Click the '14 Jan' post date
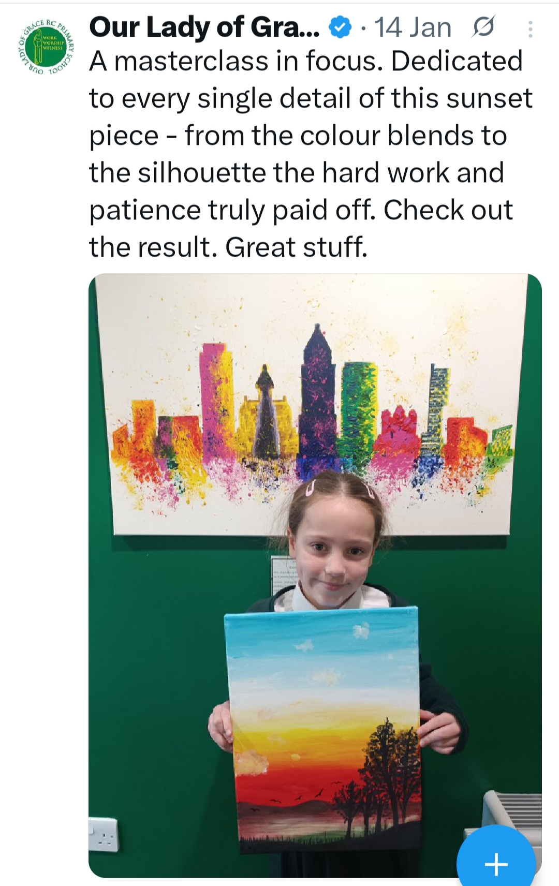The height and width of the screenshot is (886, 559). (x=413, y=27)
